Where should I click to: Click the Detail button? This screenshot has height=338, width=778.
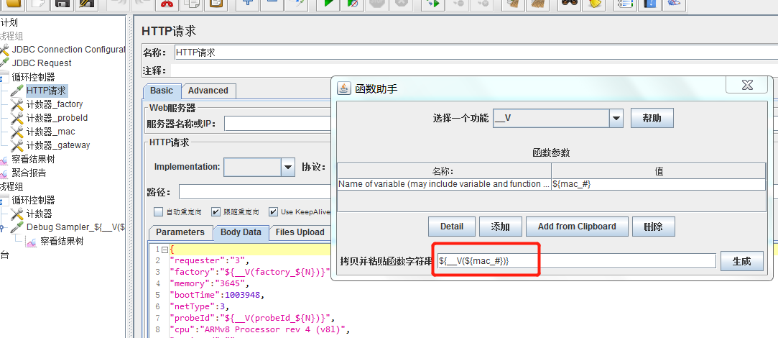tap(452, 226)
